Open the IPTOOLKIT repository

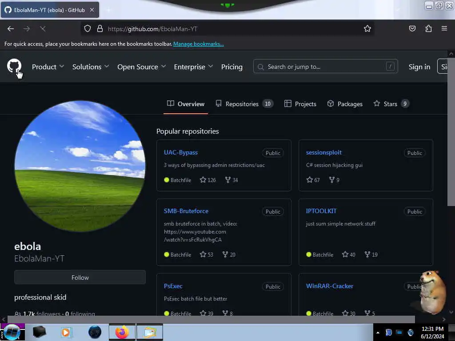[x=321, y=211]
